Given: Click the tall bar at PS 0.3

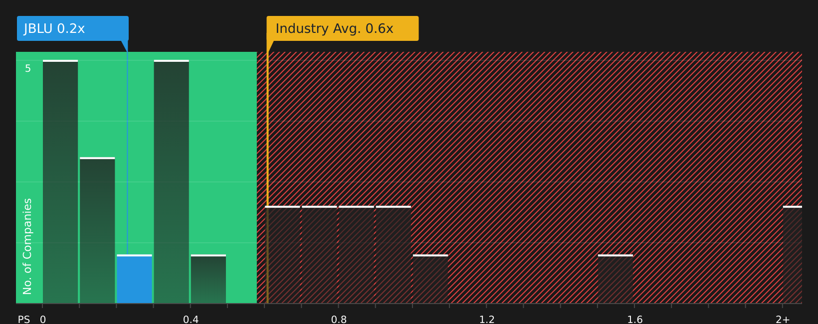Looking at the screenshot, I should point(171,182).
